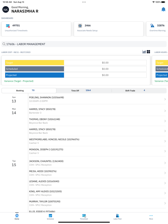Click the Projected $0.00 value
Viewport: 168px width, 224px height.
[x=105, y=75]
